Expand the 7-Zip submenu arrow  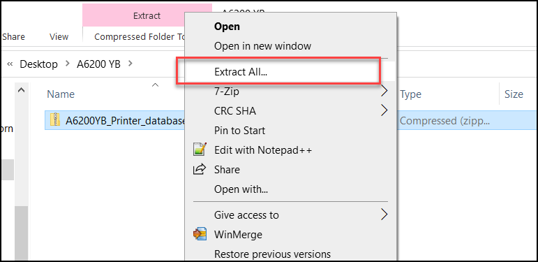click(x=384, y=91)
